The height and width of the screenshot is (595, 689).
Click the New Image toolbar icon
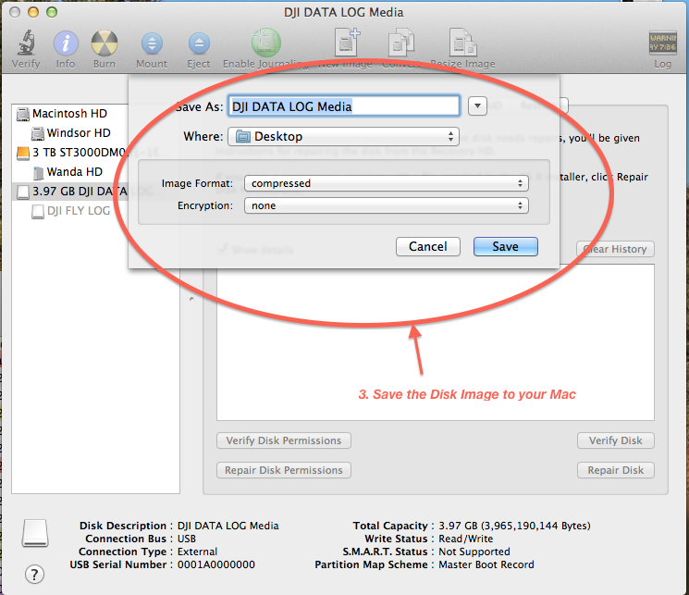(x=347, y=43)
